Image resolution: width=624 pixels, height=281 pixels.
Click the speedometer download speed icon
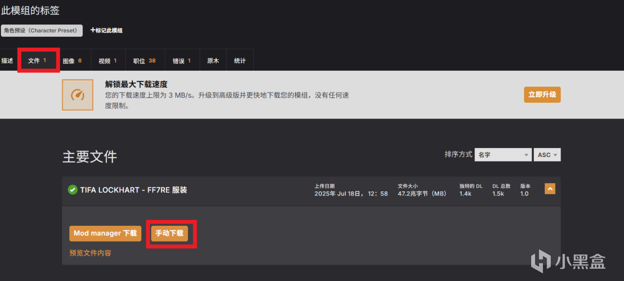[x=77, y=95]
